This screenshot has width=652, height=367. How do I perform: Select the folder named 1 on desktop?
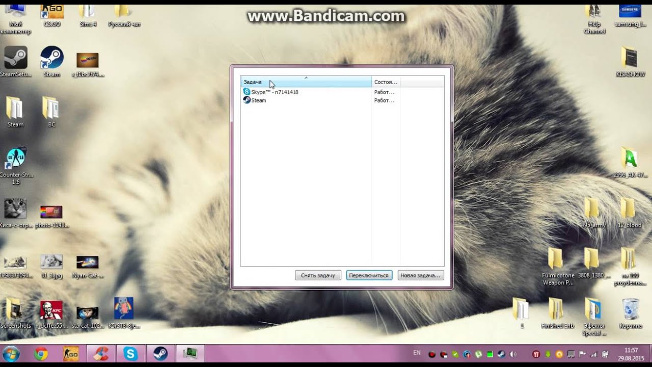click(521, 313)
